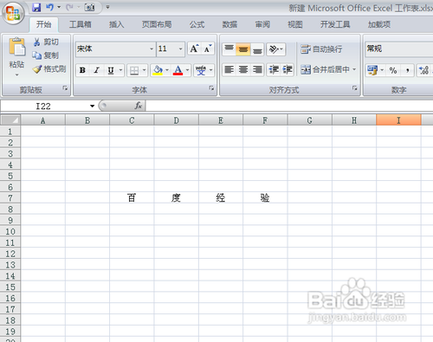Apply red font color
This screenshot has height=342, width=433.
point(178,70)
